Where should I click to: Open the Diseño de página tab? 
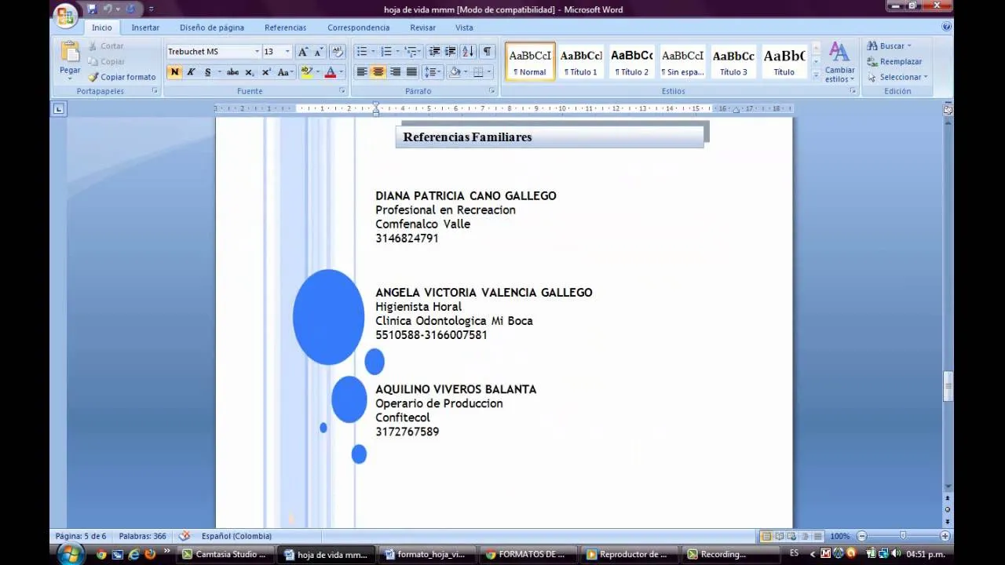[212, 27]
